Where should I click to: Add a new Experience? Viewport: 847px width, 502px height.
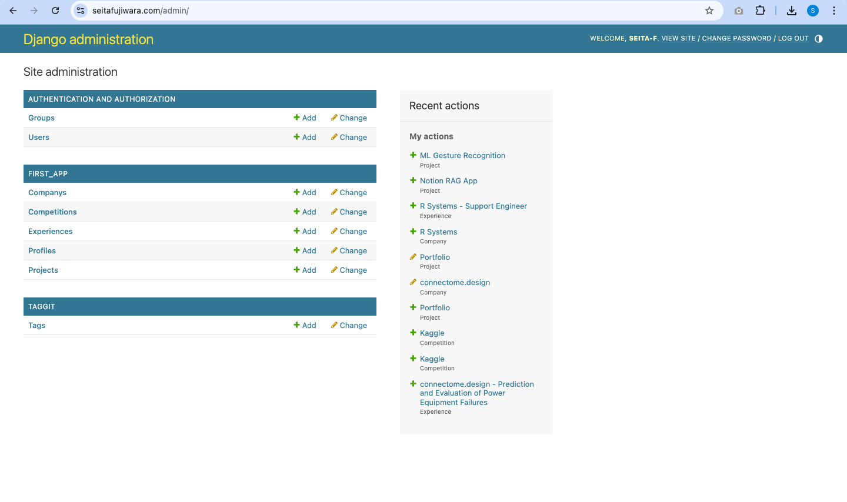[305, 231]
